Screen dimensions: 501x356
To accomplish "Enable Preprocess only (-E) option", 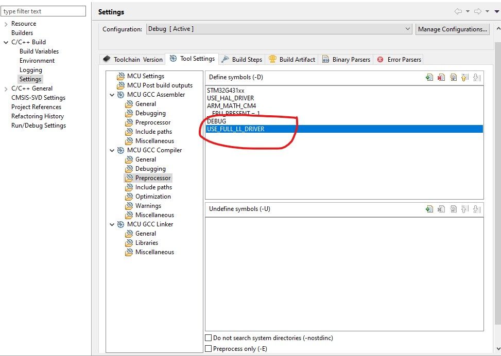I will click(209, 349).
